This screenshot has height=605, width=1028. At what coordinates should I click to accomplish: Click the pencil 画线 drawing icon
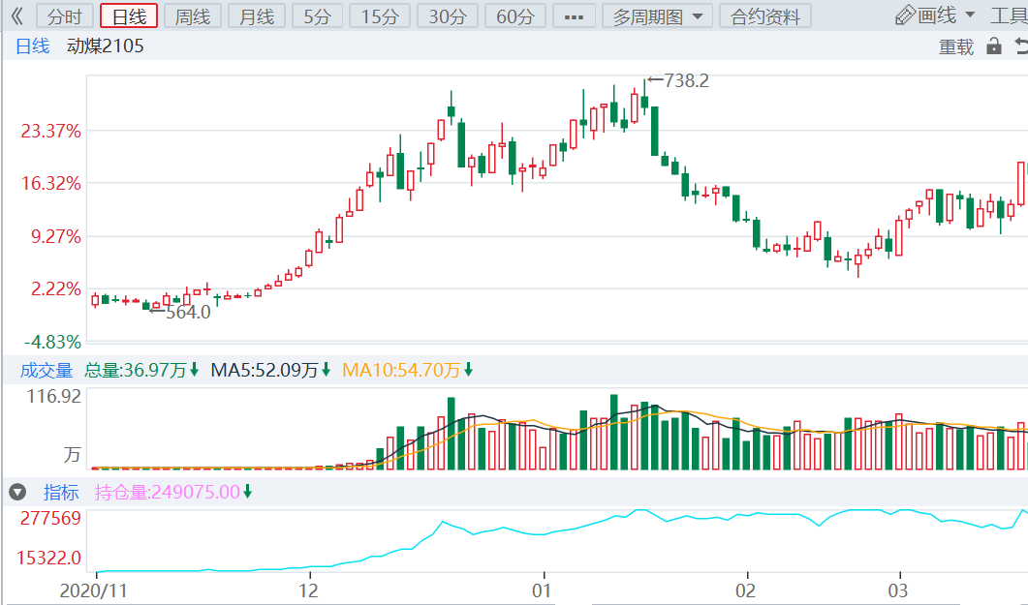(x=905, y=15)
